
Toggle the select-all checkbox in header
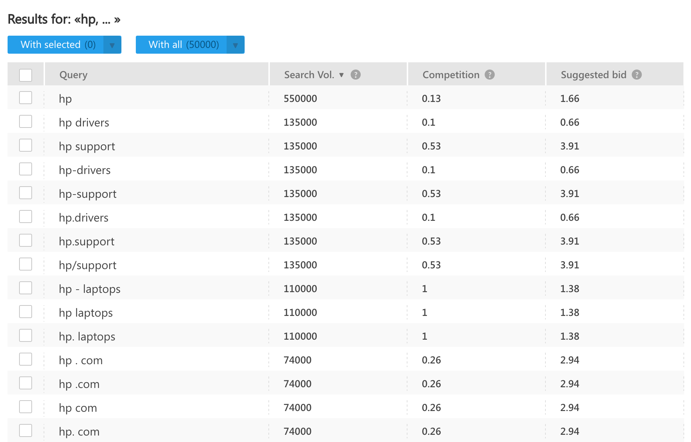click(x=26, y=75)
